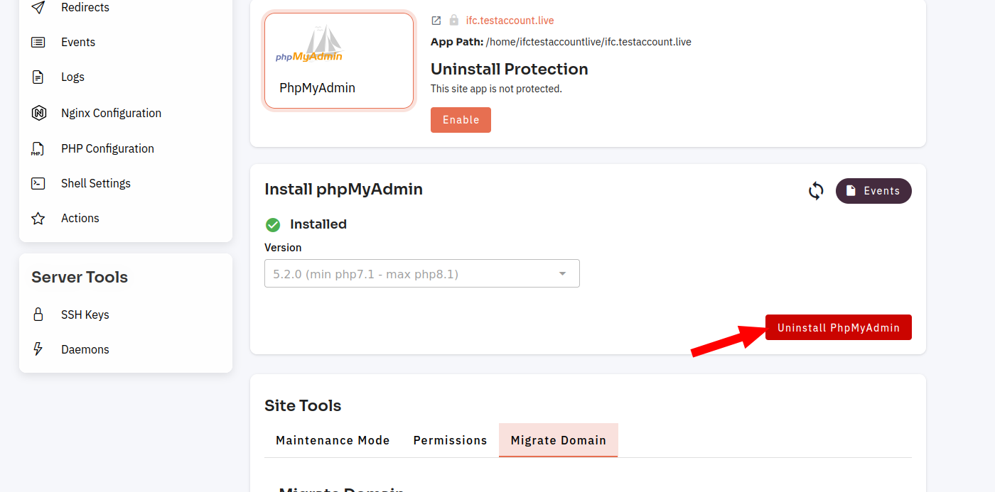Click the version dropdown arrow
The width and height of the screenshot is (995, 492).
pos(562,273)
